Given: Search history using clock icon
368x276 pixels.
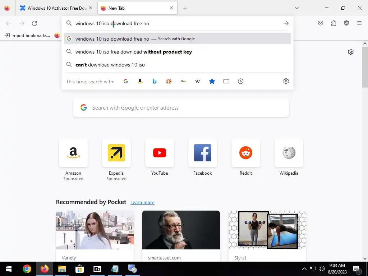Looking at the screenshot, I should point(240,82).
